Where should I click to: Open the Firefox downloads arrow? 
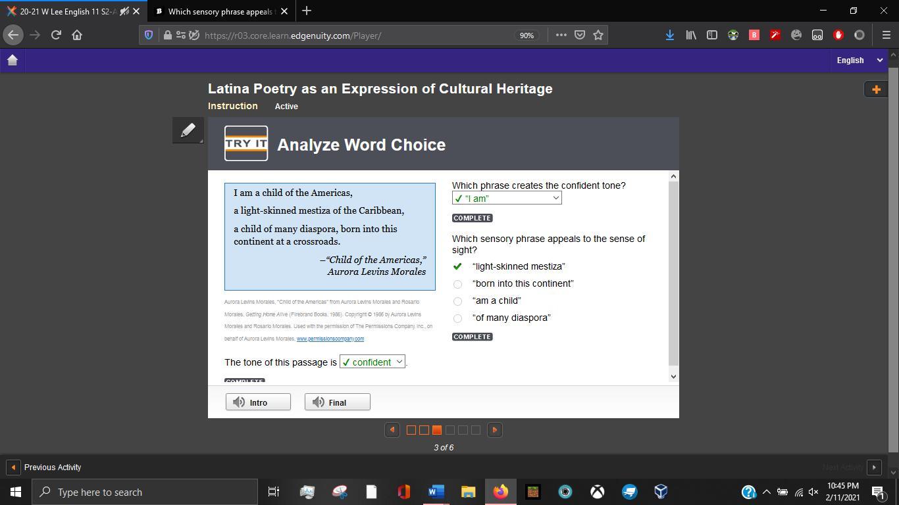(x=669, y=35)
